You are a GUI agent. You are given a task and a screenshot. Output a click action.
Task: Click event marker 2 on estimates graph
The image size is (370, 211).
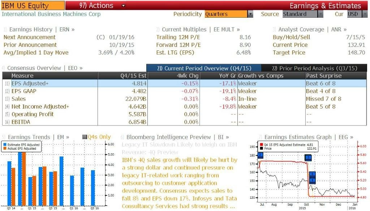(x=260, y=155)
